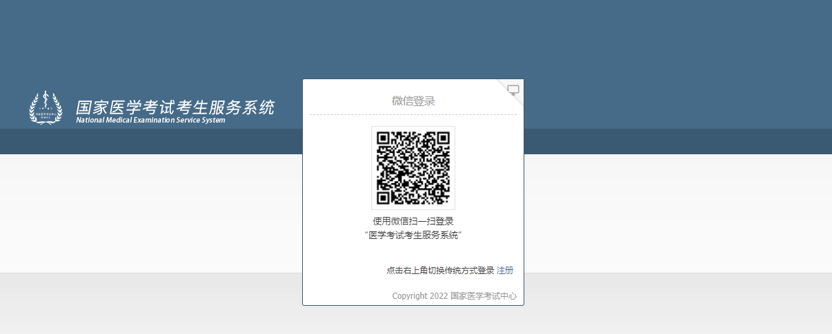Click the National Medical Examination Service System subtitle

150,121
